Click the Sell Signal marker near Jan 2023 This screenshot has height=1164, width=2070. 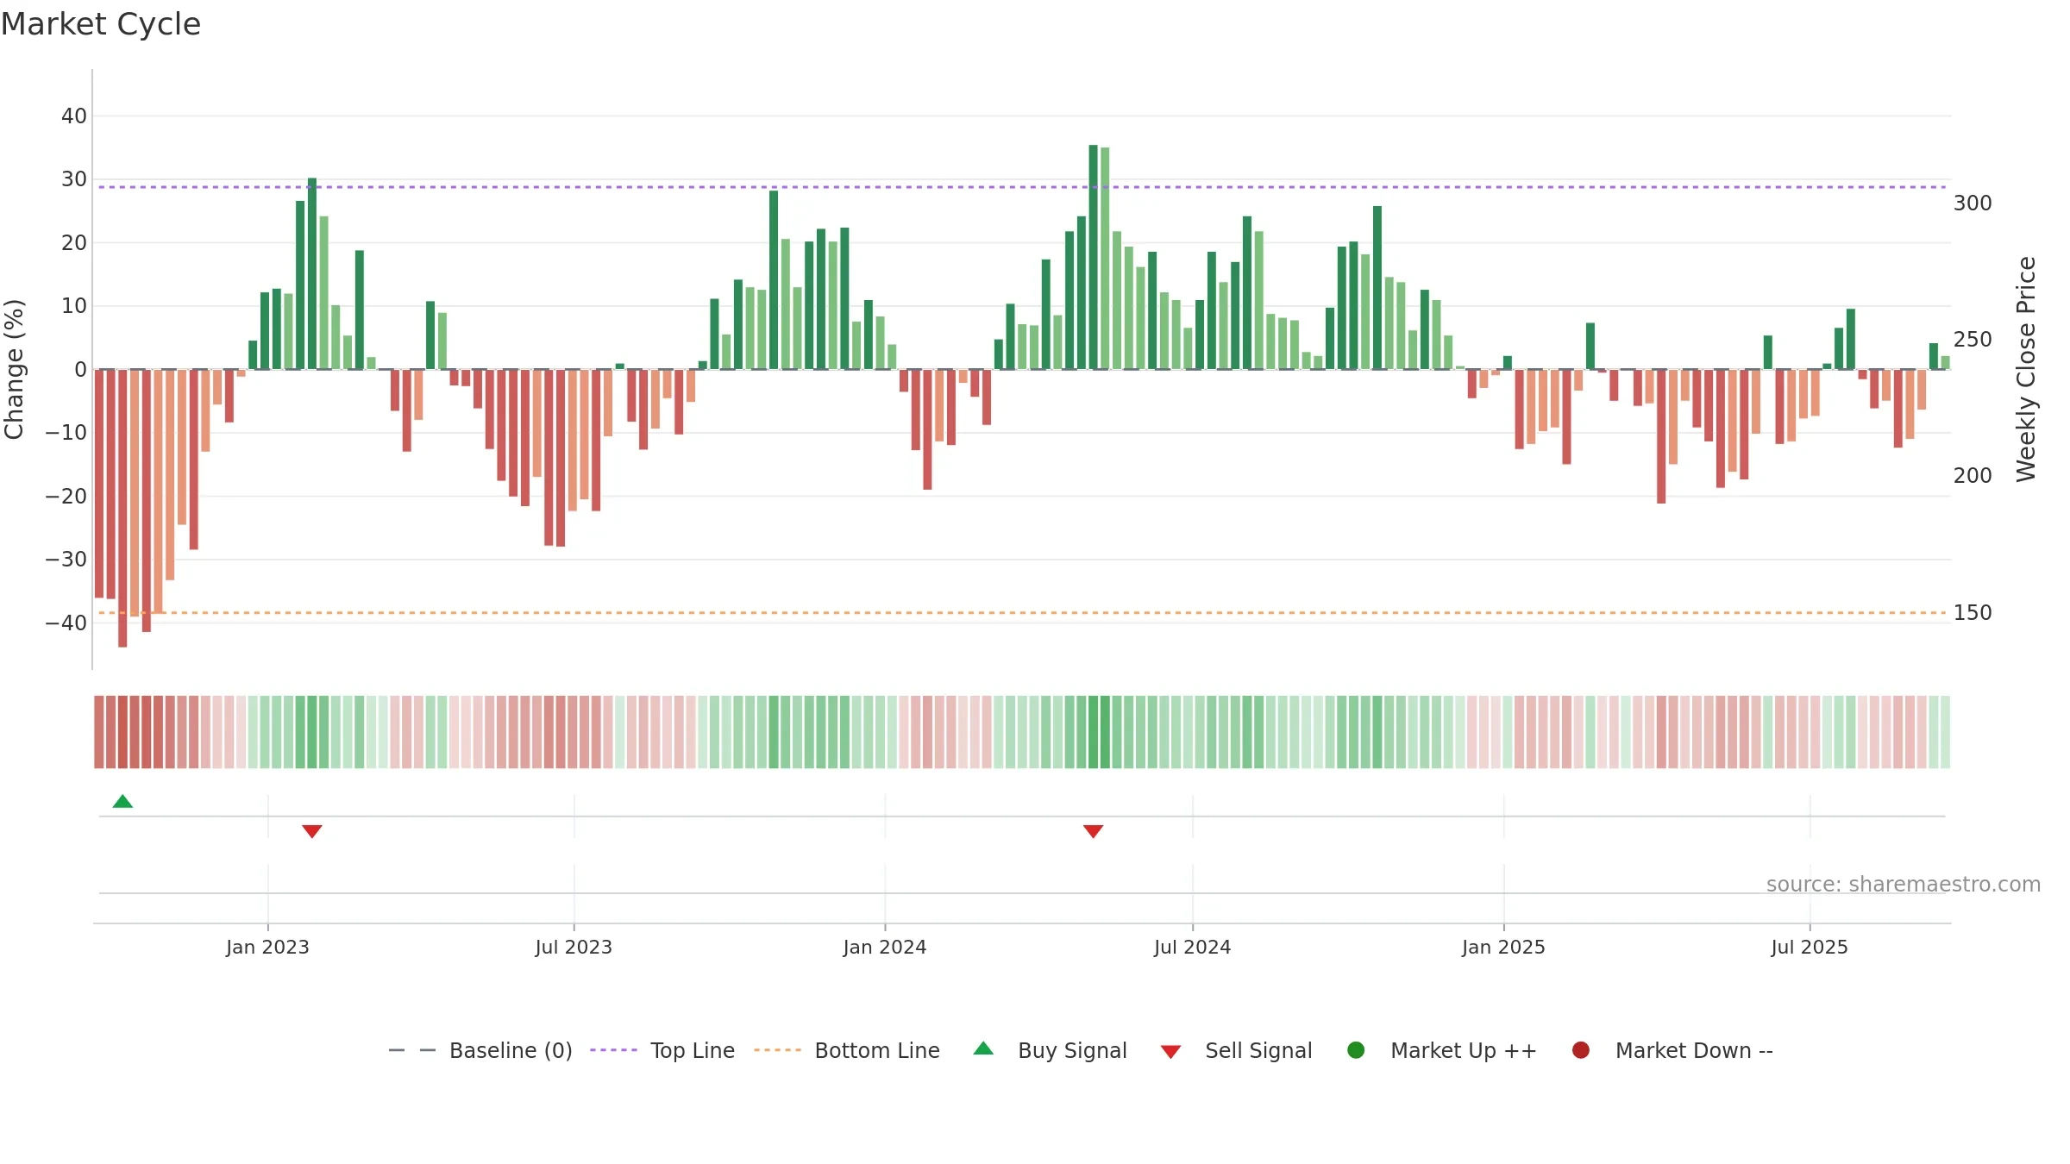tap(312, 831)
